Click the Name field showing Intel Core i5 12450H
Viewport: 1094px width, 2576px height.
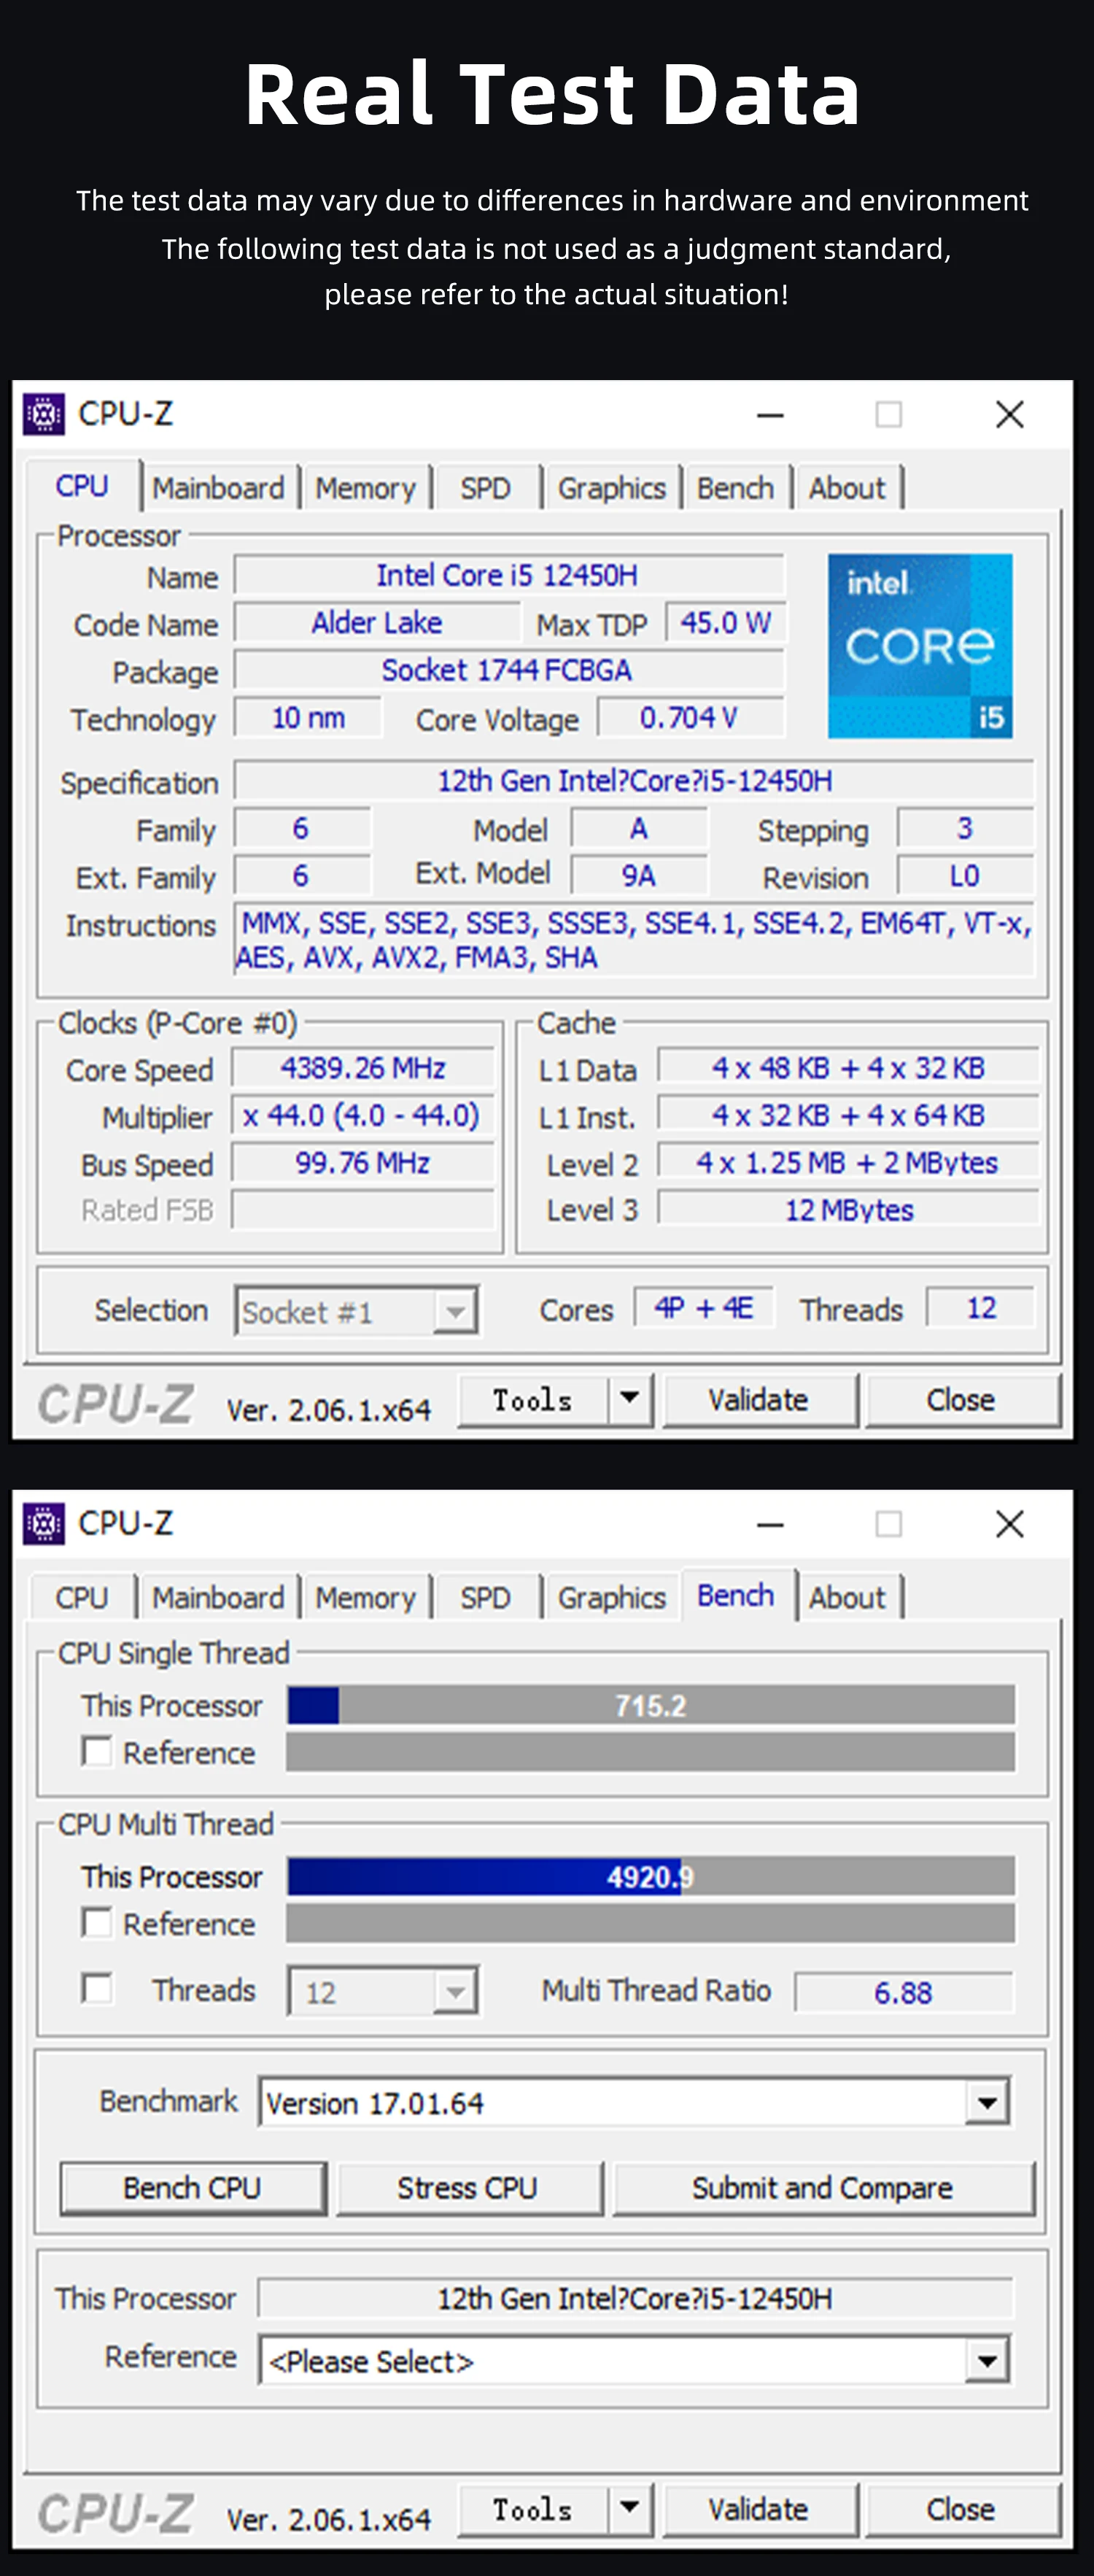click(x=509, y=575)
